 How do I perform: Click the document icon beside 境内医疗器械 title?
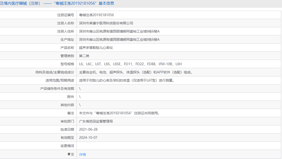(x=2, y=3)
